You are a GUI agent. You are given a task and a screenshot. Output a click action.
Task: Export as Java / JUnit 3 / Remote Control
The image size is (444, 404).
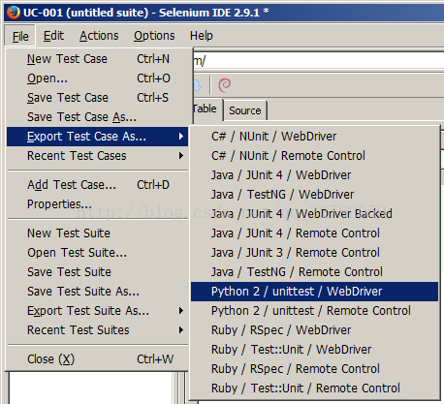[314, 253]
